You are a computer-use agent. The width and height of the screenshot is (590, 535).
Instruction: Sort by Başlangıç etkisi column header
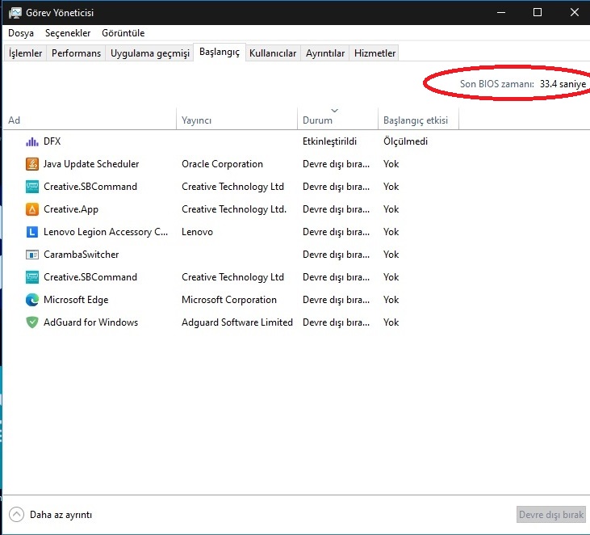click(418, 120)
